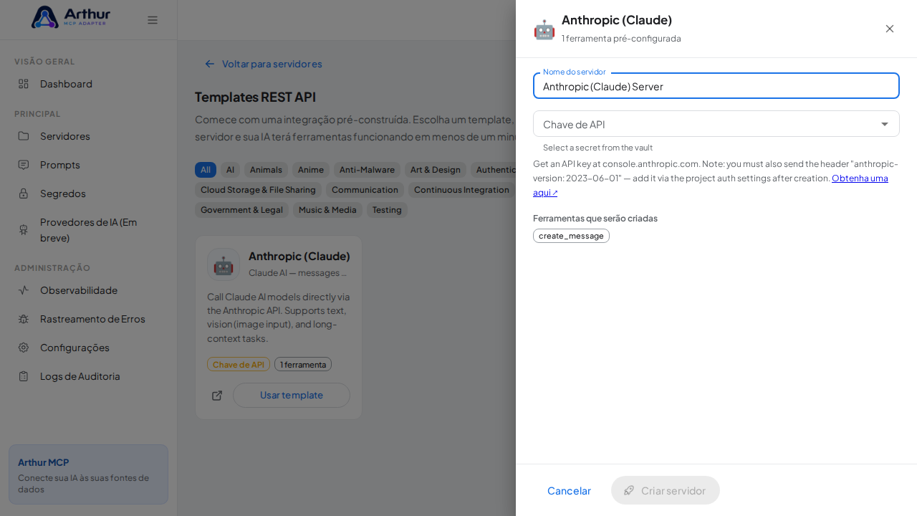Filter by Cloud Storage & File Sharing
This screenshot has height=516, width=917.
[x=258, y=190]
